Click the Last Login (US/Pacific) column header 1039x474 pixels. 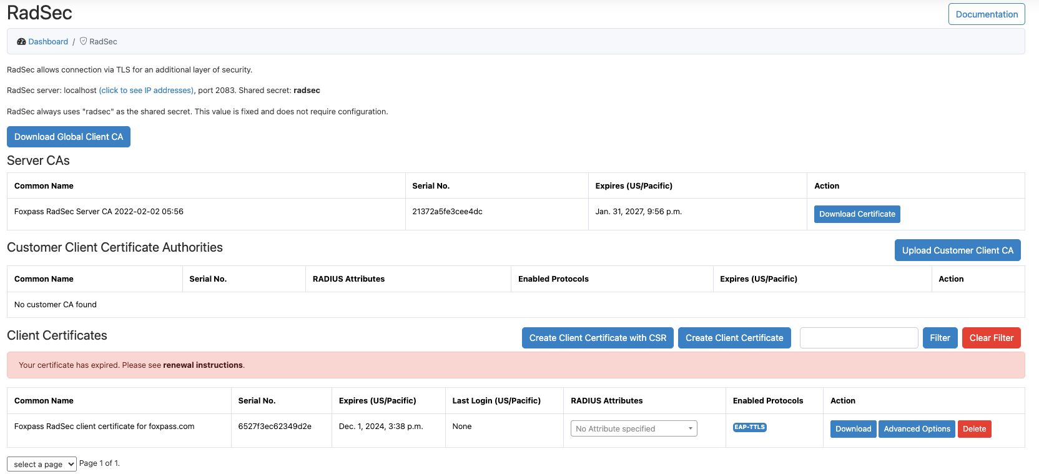(x=496, y=401)
